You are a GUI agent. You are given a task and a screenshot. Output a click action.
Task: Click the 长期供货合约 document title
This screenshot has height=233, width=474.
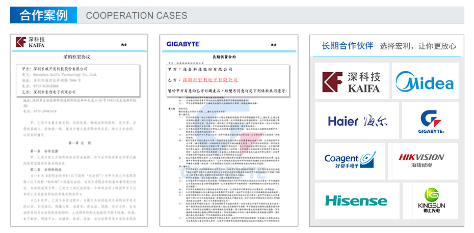pos(224,57)
